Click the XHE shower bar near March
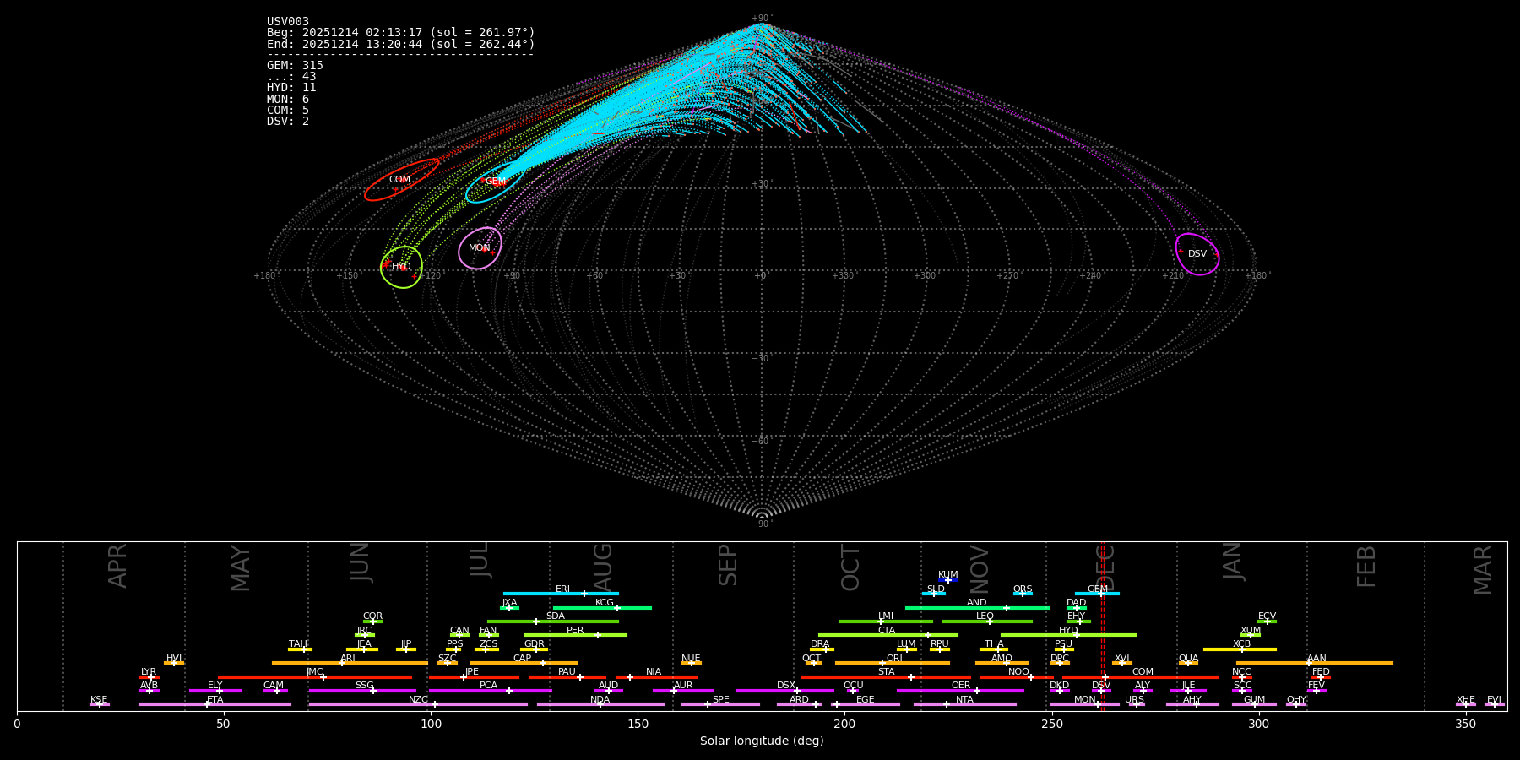Viewport: 1520px width, 760px height. pos(1465,704)
